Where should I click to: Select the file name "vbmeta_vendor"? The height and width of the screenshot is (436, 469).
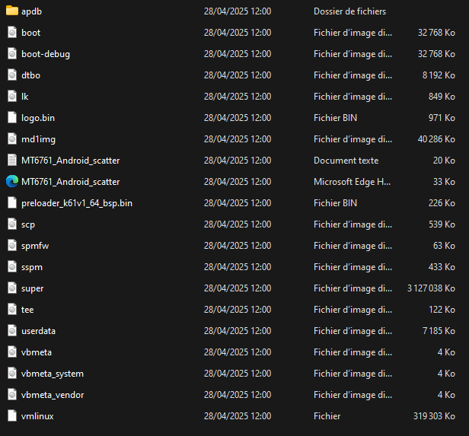(x=53, y=395)
